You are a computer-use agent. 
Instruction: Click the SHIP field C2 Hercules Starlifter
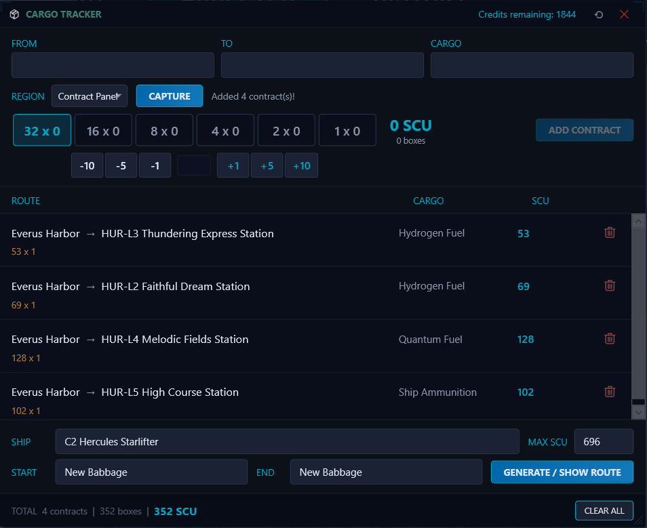[x=287, y=441]
